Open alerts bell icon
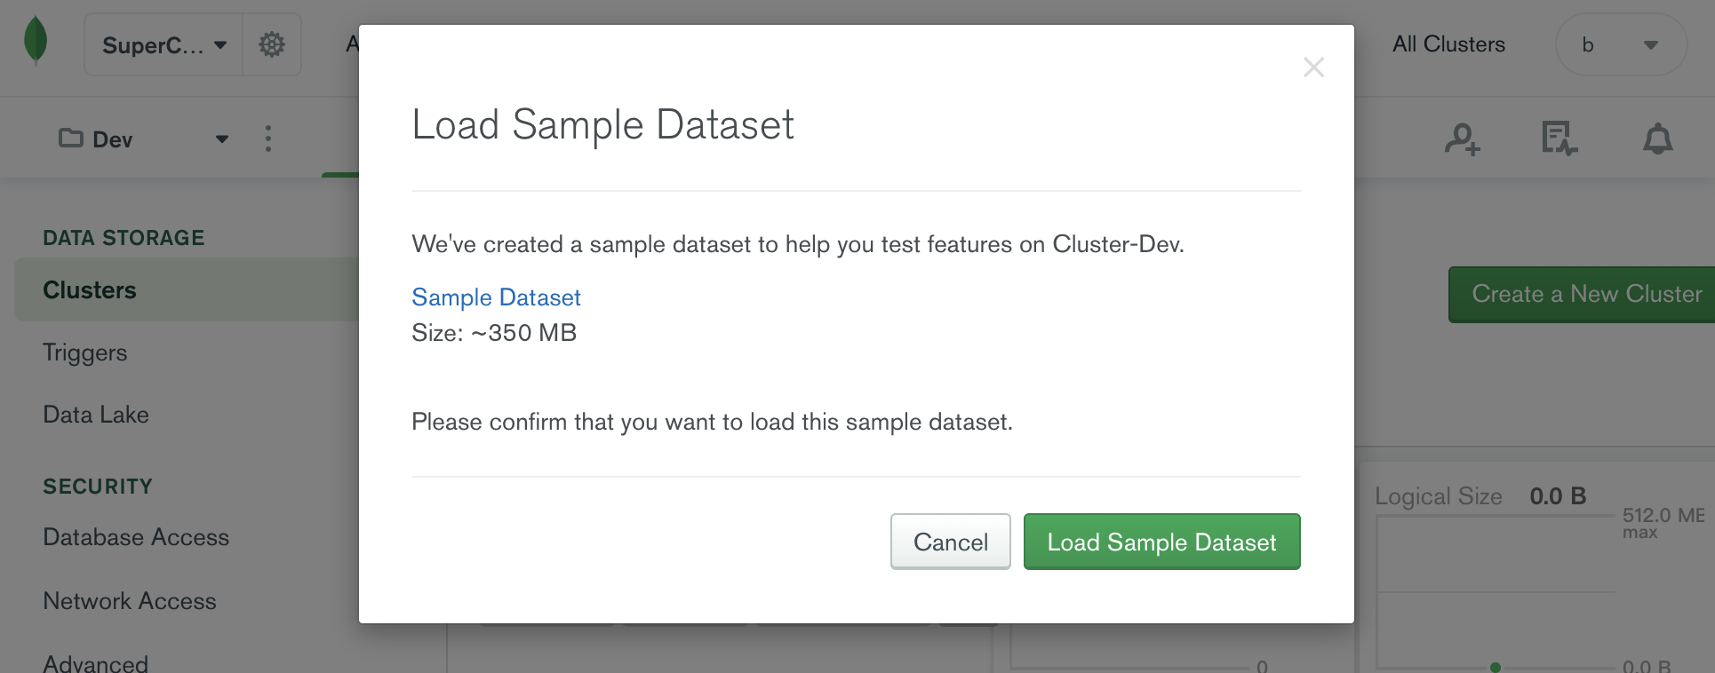This screenshot has height=673, width=1715. pos(1657,139)
